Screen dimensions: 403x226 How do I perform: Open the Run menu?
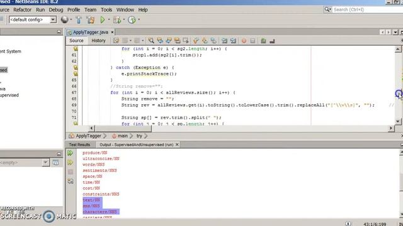[x=40, y=10]
